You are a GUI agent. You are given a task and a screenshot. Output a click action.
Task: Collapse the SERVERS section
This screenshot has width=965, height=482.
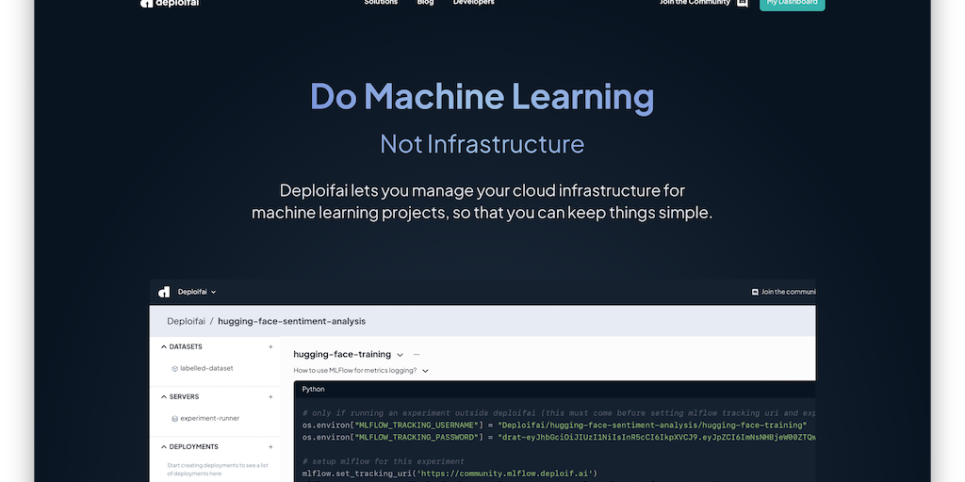click(164, 396)
